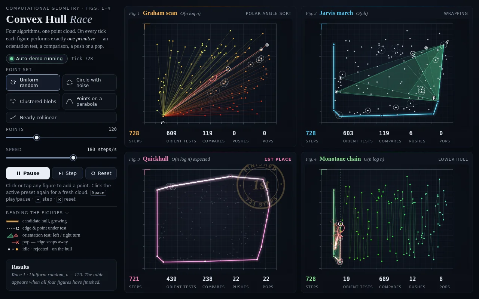Screen dimensions: 479x299
Task: Click Monotone chain's 689 compares value
Action: pos(384,279)
